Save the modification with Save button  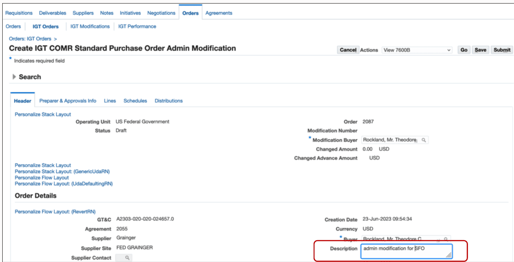click(480, 50)
